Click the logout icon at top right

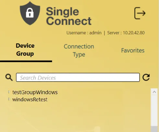pyautogui.click(x=140, y=13)
